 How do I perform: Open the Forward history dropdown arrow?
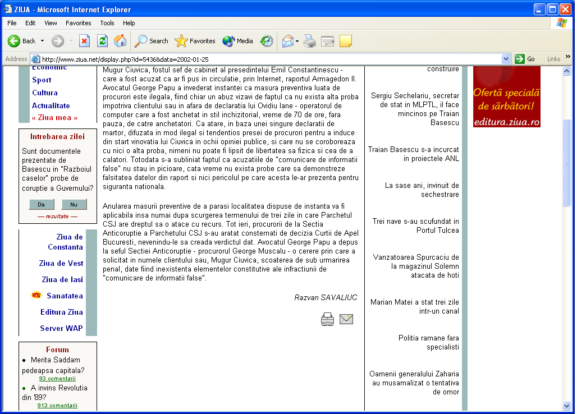click(71, 41)
